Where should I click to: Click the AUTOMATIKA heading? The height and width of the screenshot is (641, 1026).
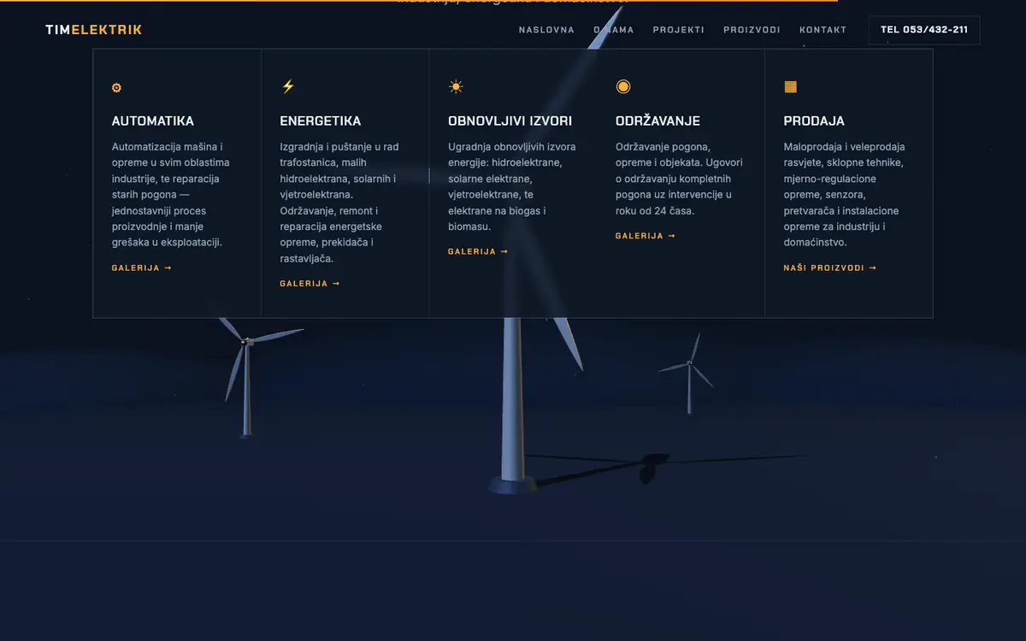153,121
